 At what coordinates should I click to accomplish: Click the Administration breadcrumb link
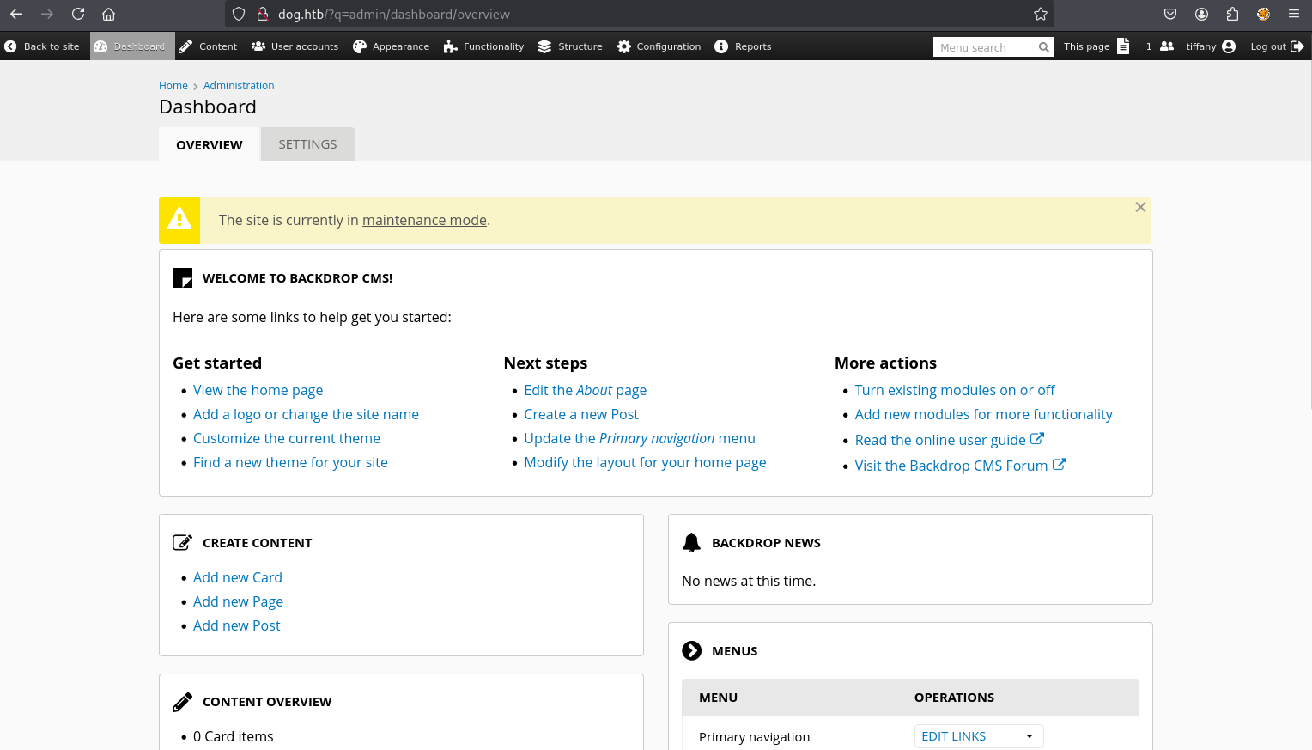pos(239,86)
